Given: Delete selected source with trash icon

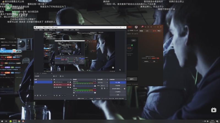Looking at the screenshot, I should 57,95.
